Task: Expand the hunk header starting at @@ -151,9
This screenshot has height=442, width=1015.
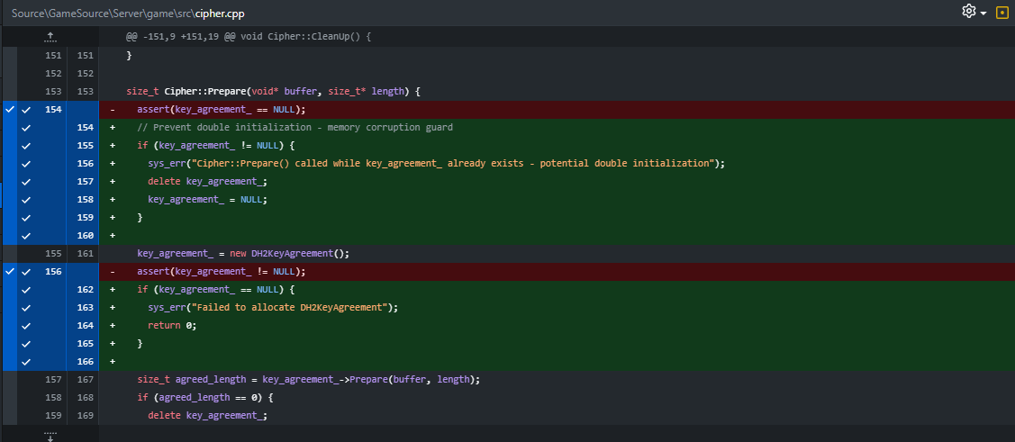Action: pyautogui.click(x=248, y=37)
